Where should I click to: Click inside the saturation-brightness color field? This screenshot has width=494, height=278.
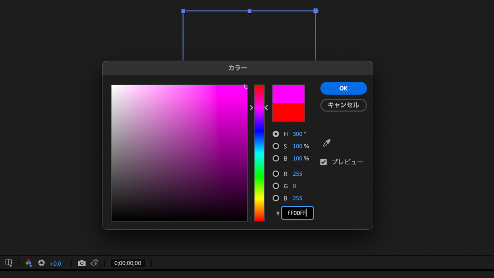coord(179,153)
